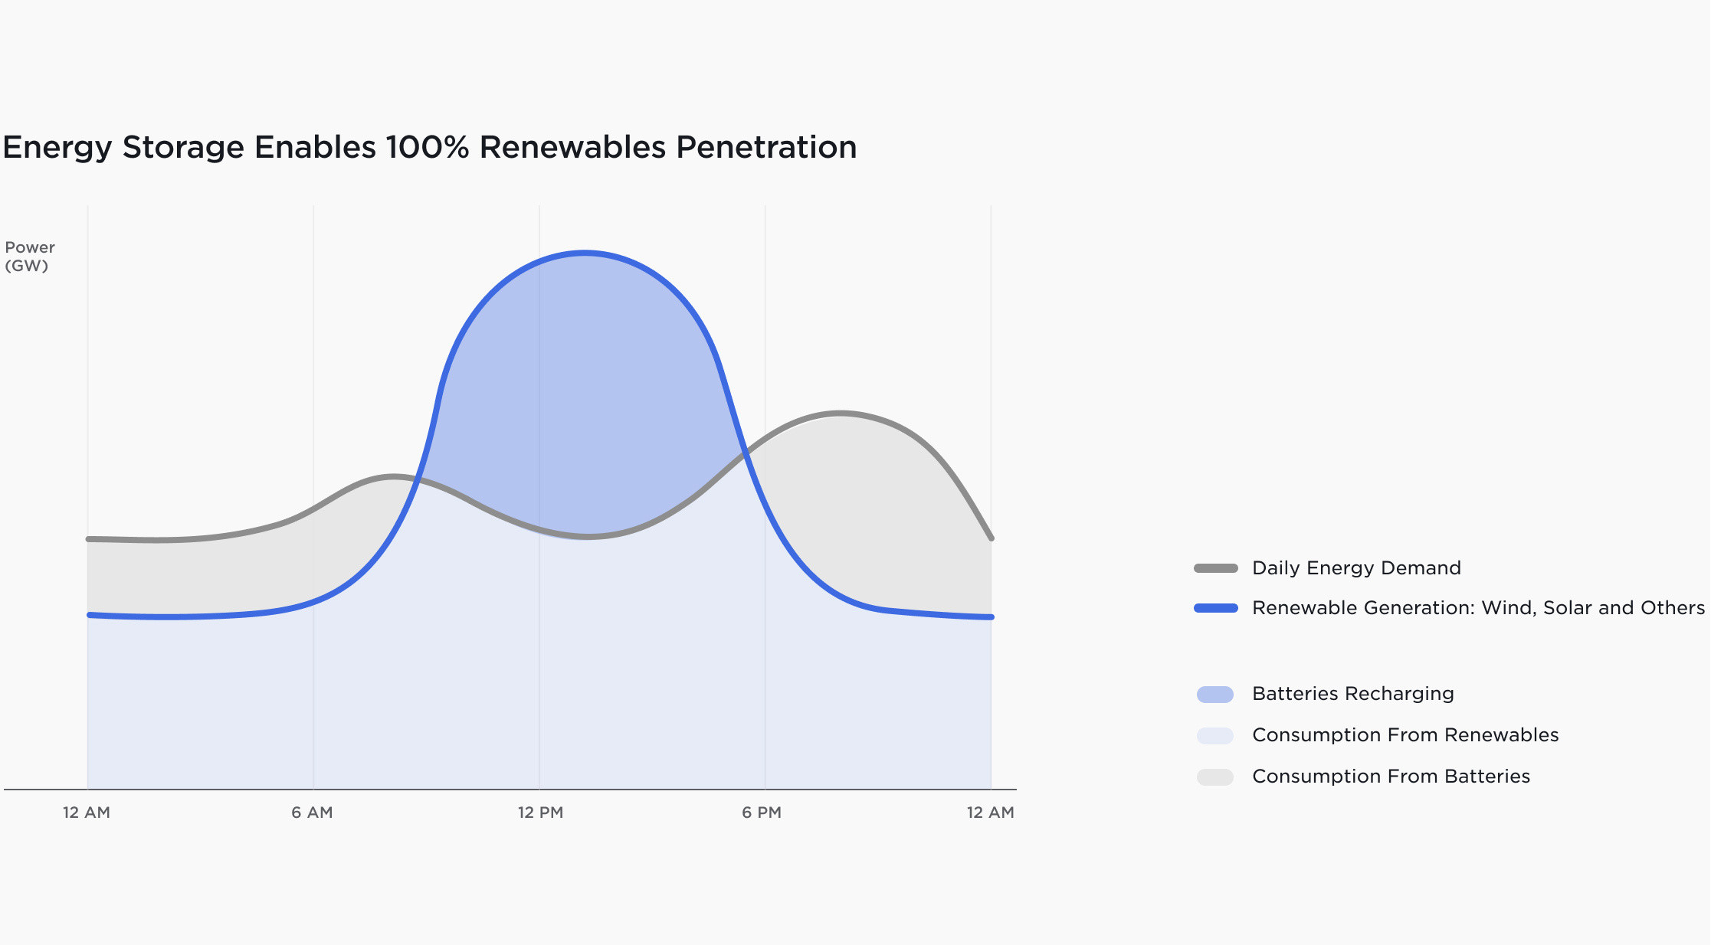Click the first 12 AM axis label
Viewport: 1711px width, 945px height.
[x=87, y=813]
